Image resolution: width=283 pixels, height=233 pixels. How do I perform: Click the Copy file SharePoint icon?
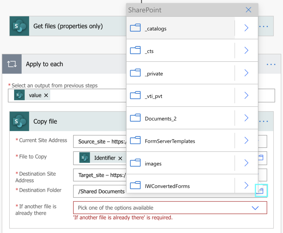point(19,121)
